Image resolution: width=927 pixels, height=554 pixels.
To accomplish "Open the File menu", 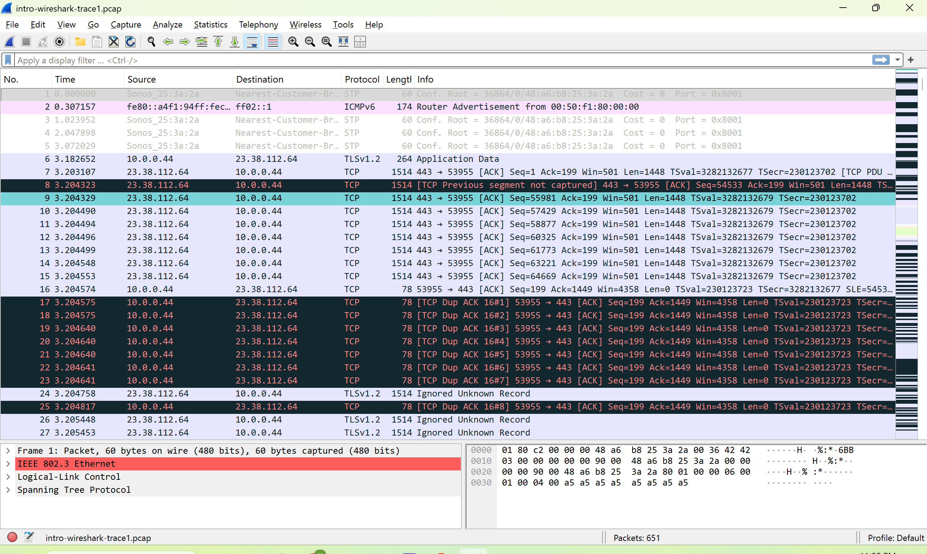I will pyautogui.click(x=12, y=25).
